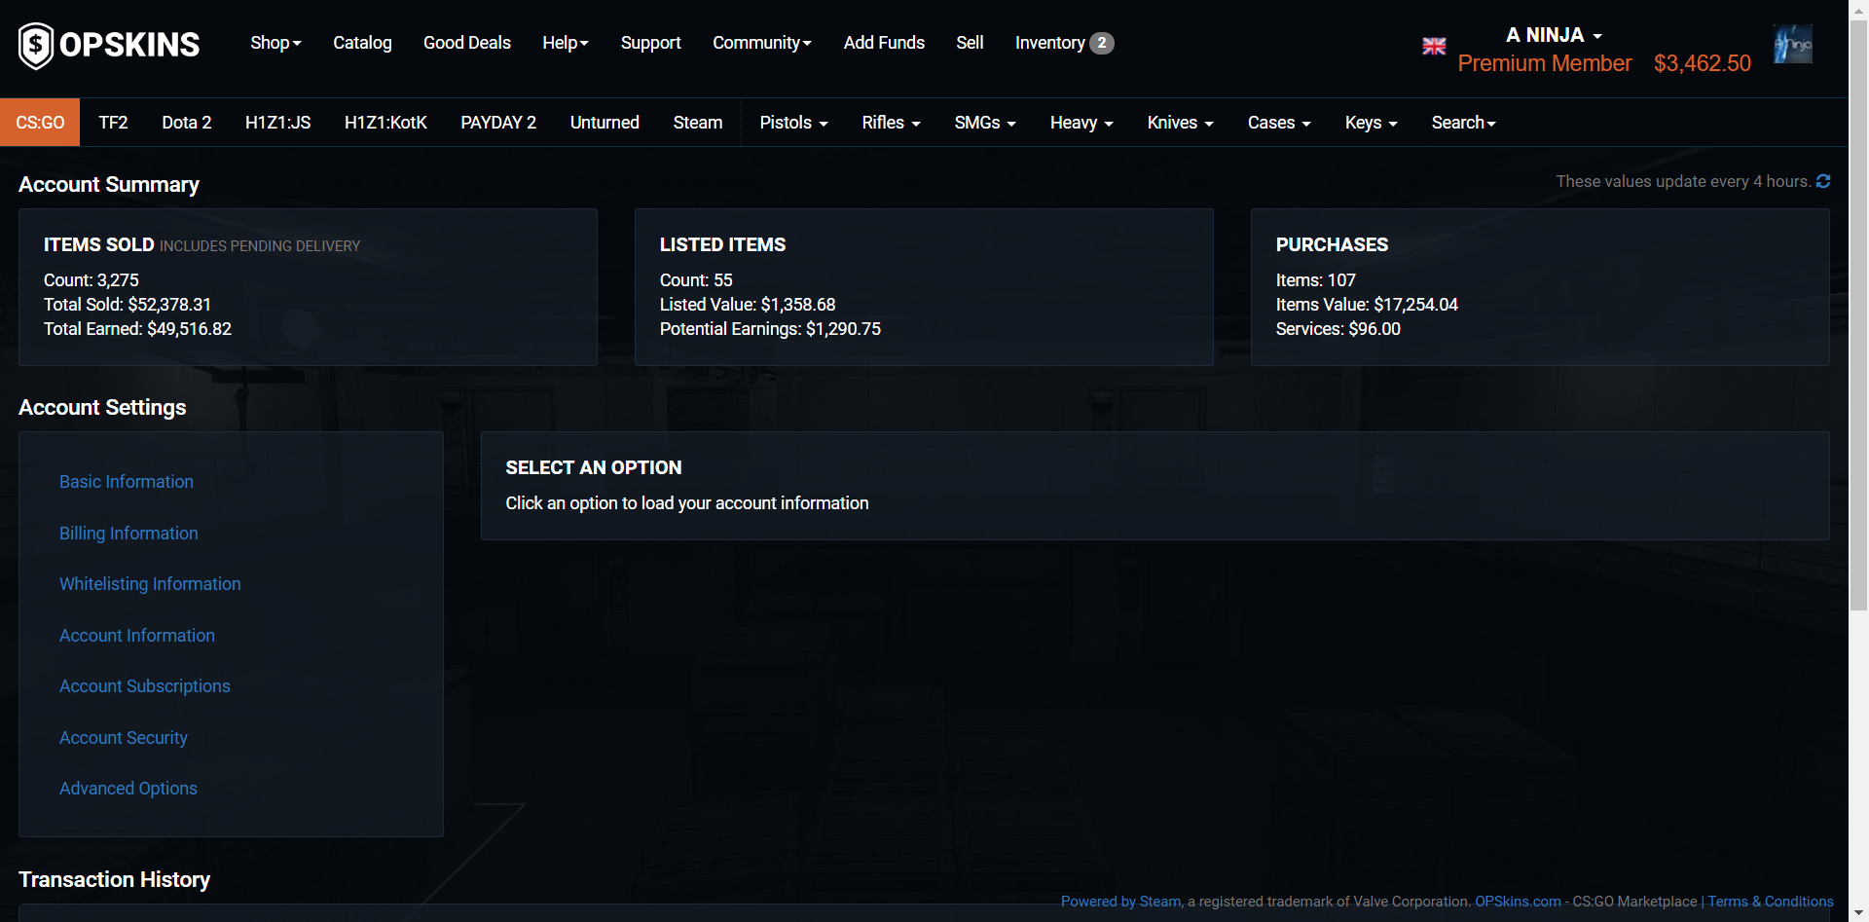Open the Heavy weapons dropdown
The width and height of the screenshot is (1869, 922).
(1081, 123)
